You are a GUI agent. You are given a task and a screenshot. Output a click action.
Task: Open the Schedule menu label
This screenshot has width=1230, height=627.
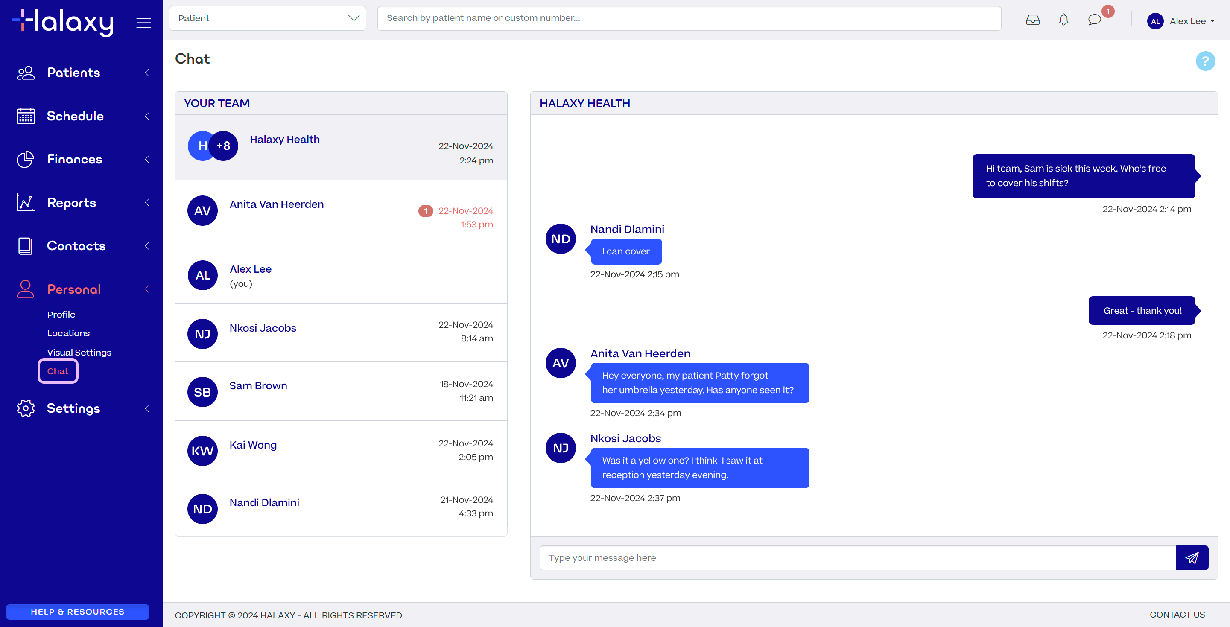point(76,116)
